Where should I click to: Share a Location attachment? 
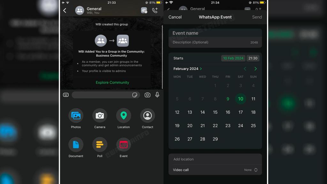click(x=124, y=115)
